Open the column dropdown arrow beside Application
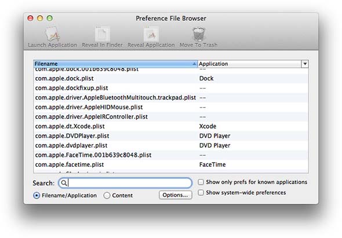 tap(305, 64)
